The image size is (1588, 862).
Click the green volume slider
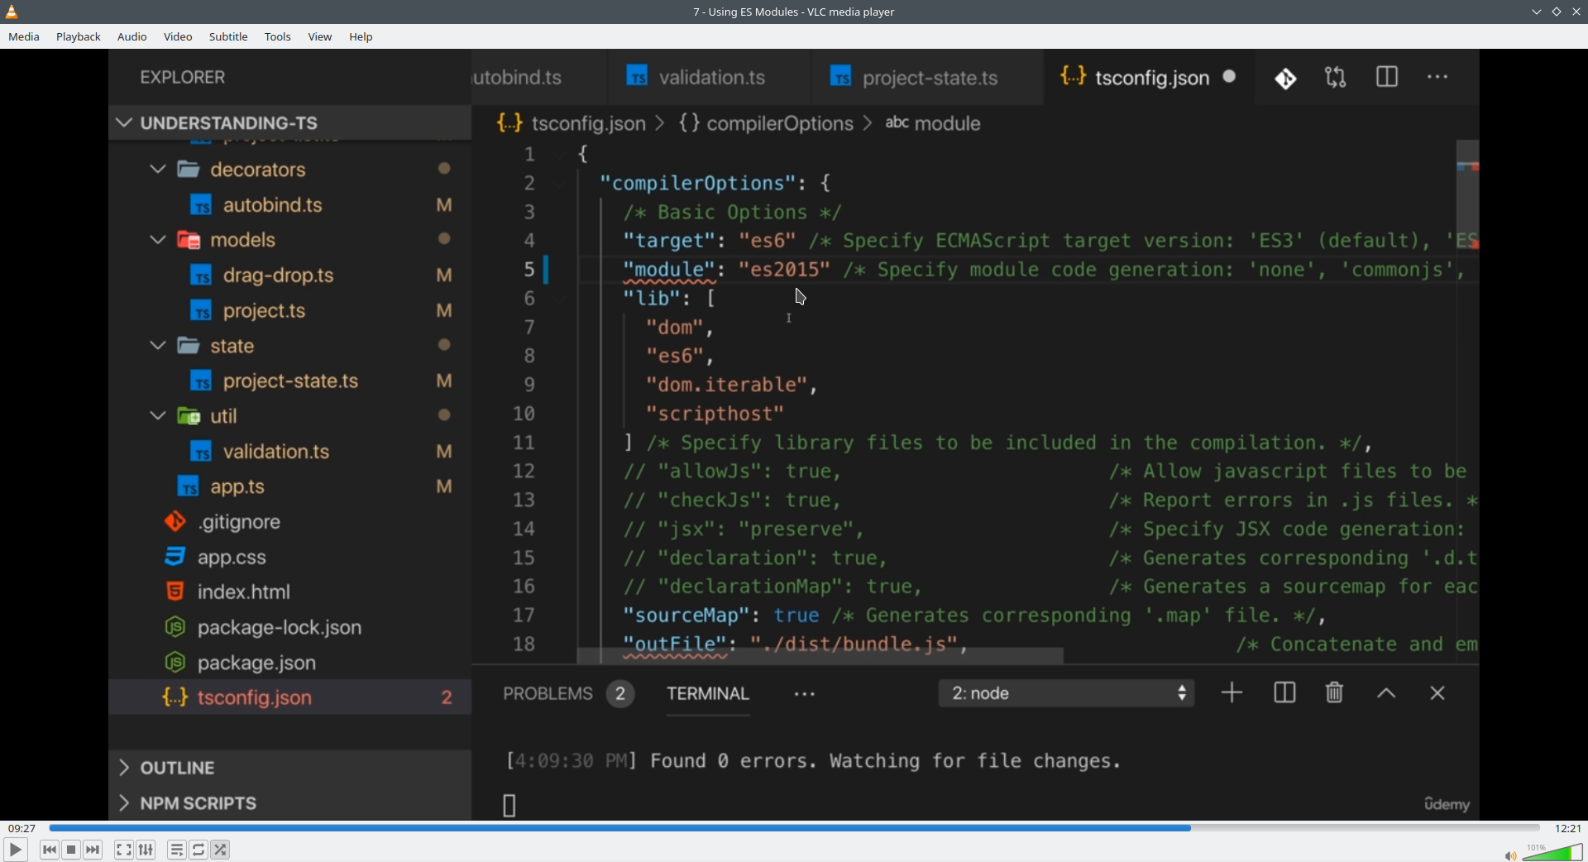point(1555,853)
